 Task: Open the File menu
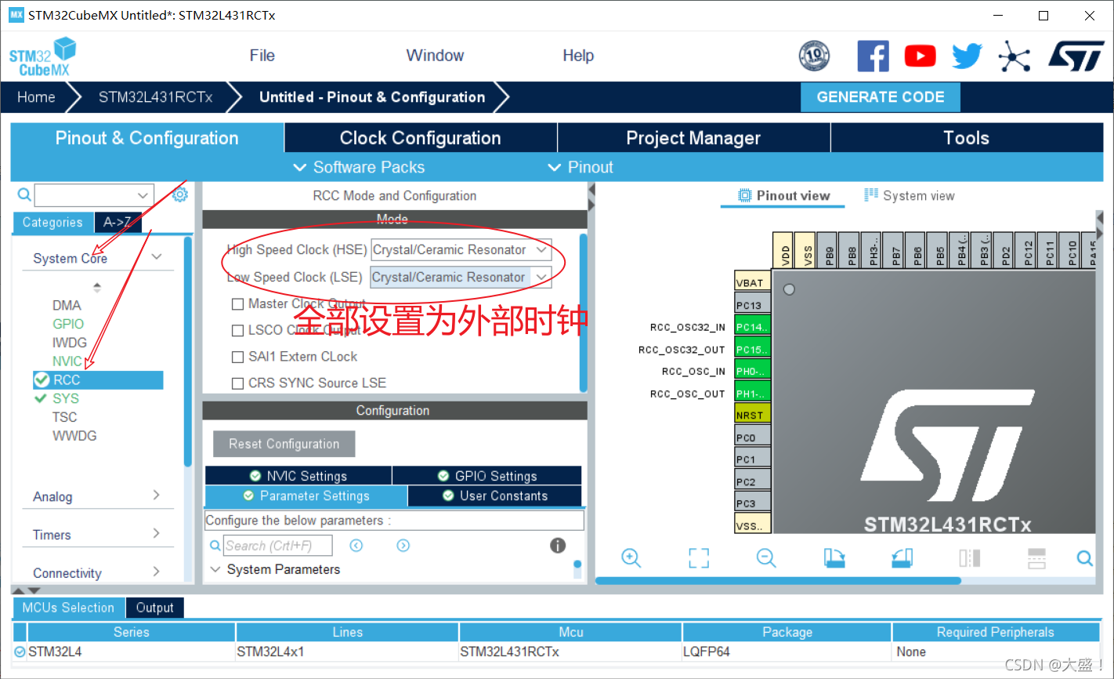coord(262,56)
